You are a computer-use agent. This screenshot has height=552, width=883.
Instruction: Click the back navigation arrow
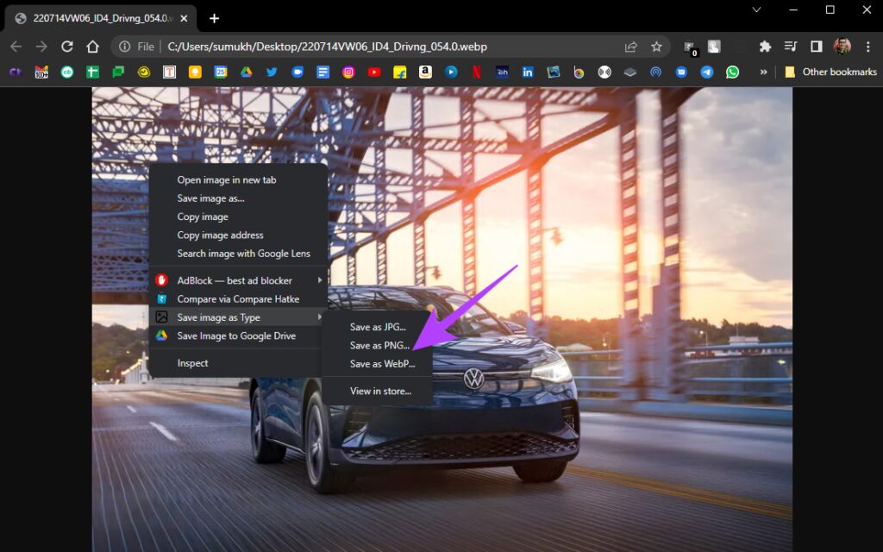[x=16, y=47]
